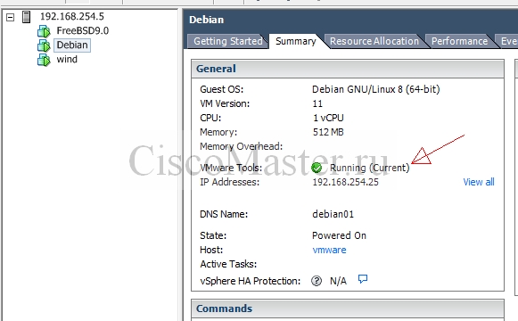Viewport: 518px width, 321px height.
Task: Click View all IP addresses link
Action: click(x=479, y=182)
